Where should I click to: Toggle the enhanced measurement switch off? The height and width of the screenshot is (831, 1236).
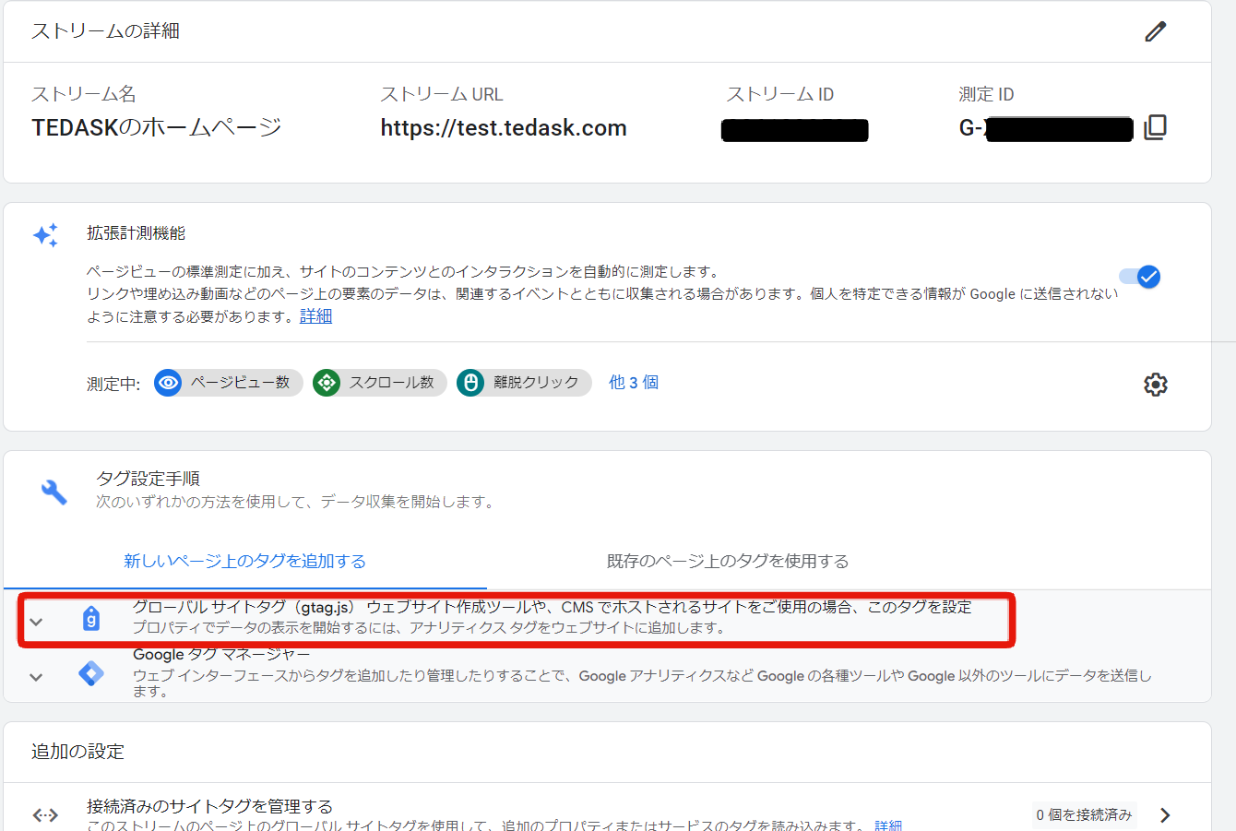click(x=1140, y=277)
